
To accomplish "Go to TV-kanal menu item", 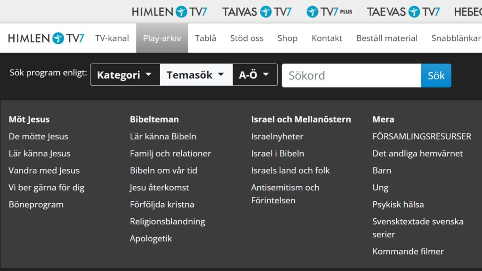I will click(x=112, y=38).
